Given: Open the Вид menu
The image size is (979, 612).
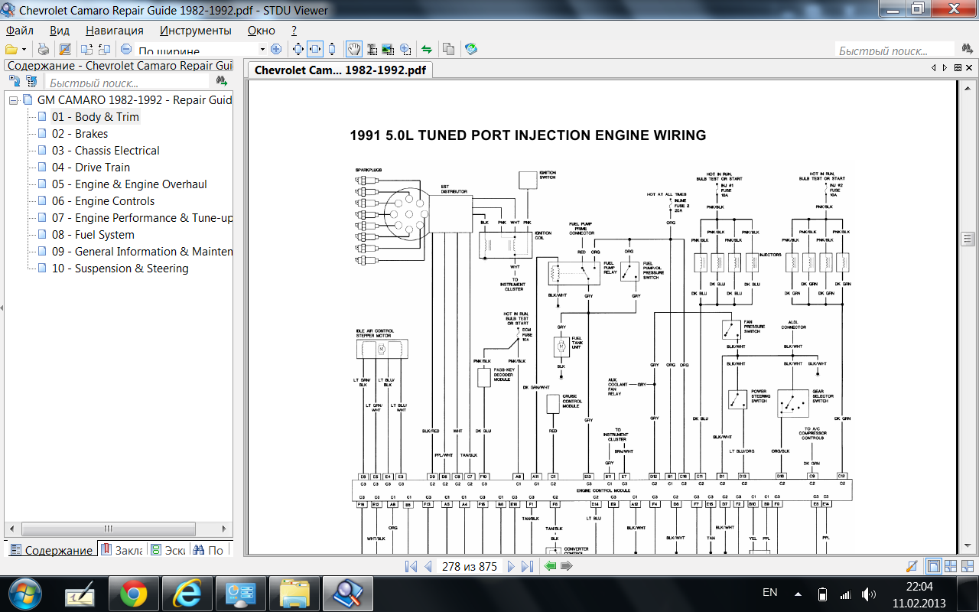Looking at the screenshot, I should [60, 31].
